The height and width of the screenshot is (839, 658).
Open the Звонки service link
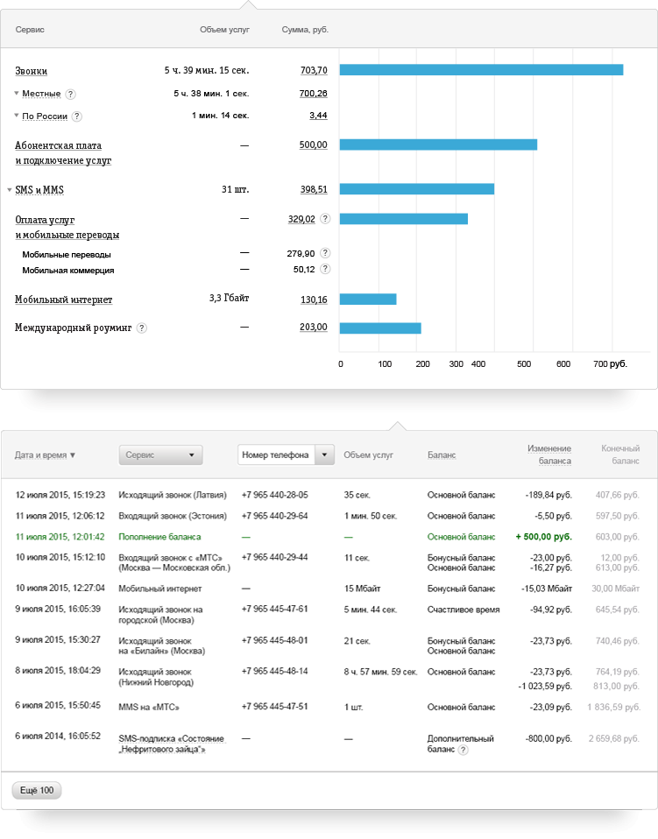pos(32,71)
